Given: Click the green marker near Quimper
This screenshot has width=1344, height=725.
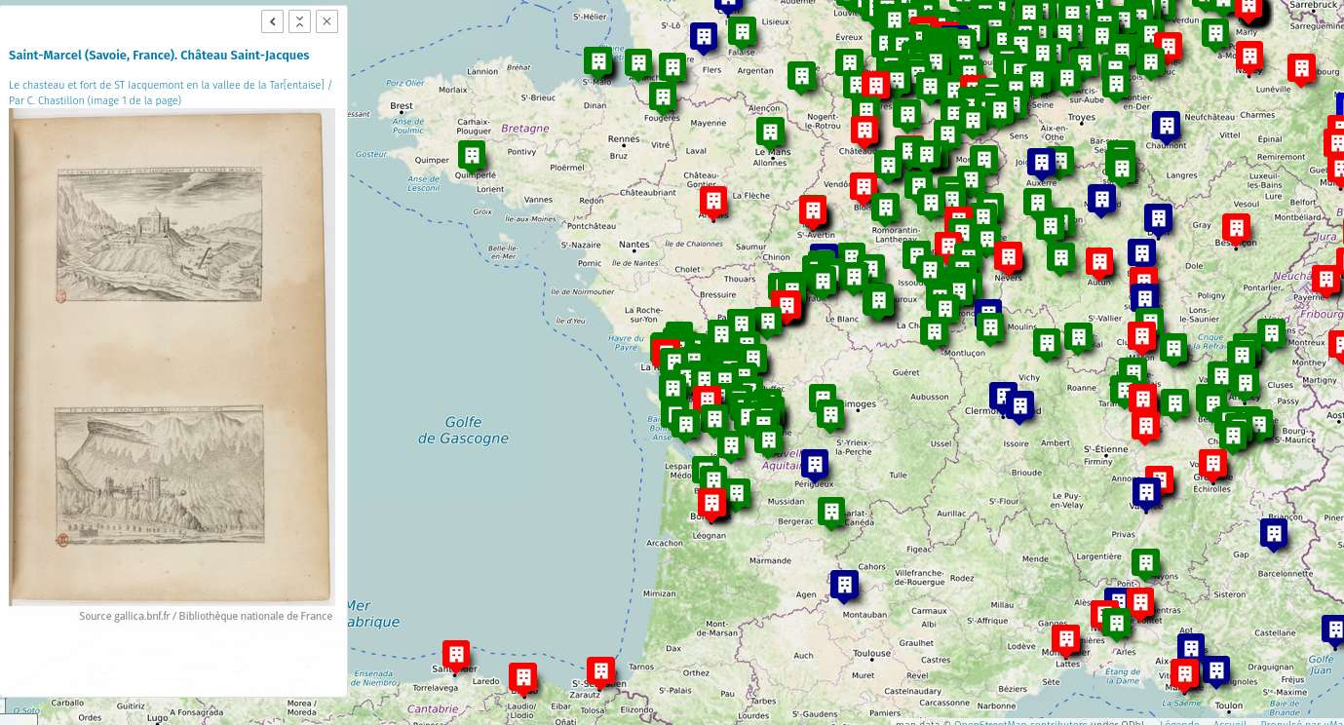Looking at the screenshot, I should (x=472, y=155).
